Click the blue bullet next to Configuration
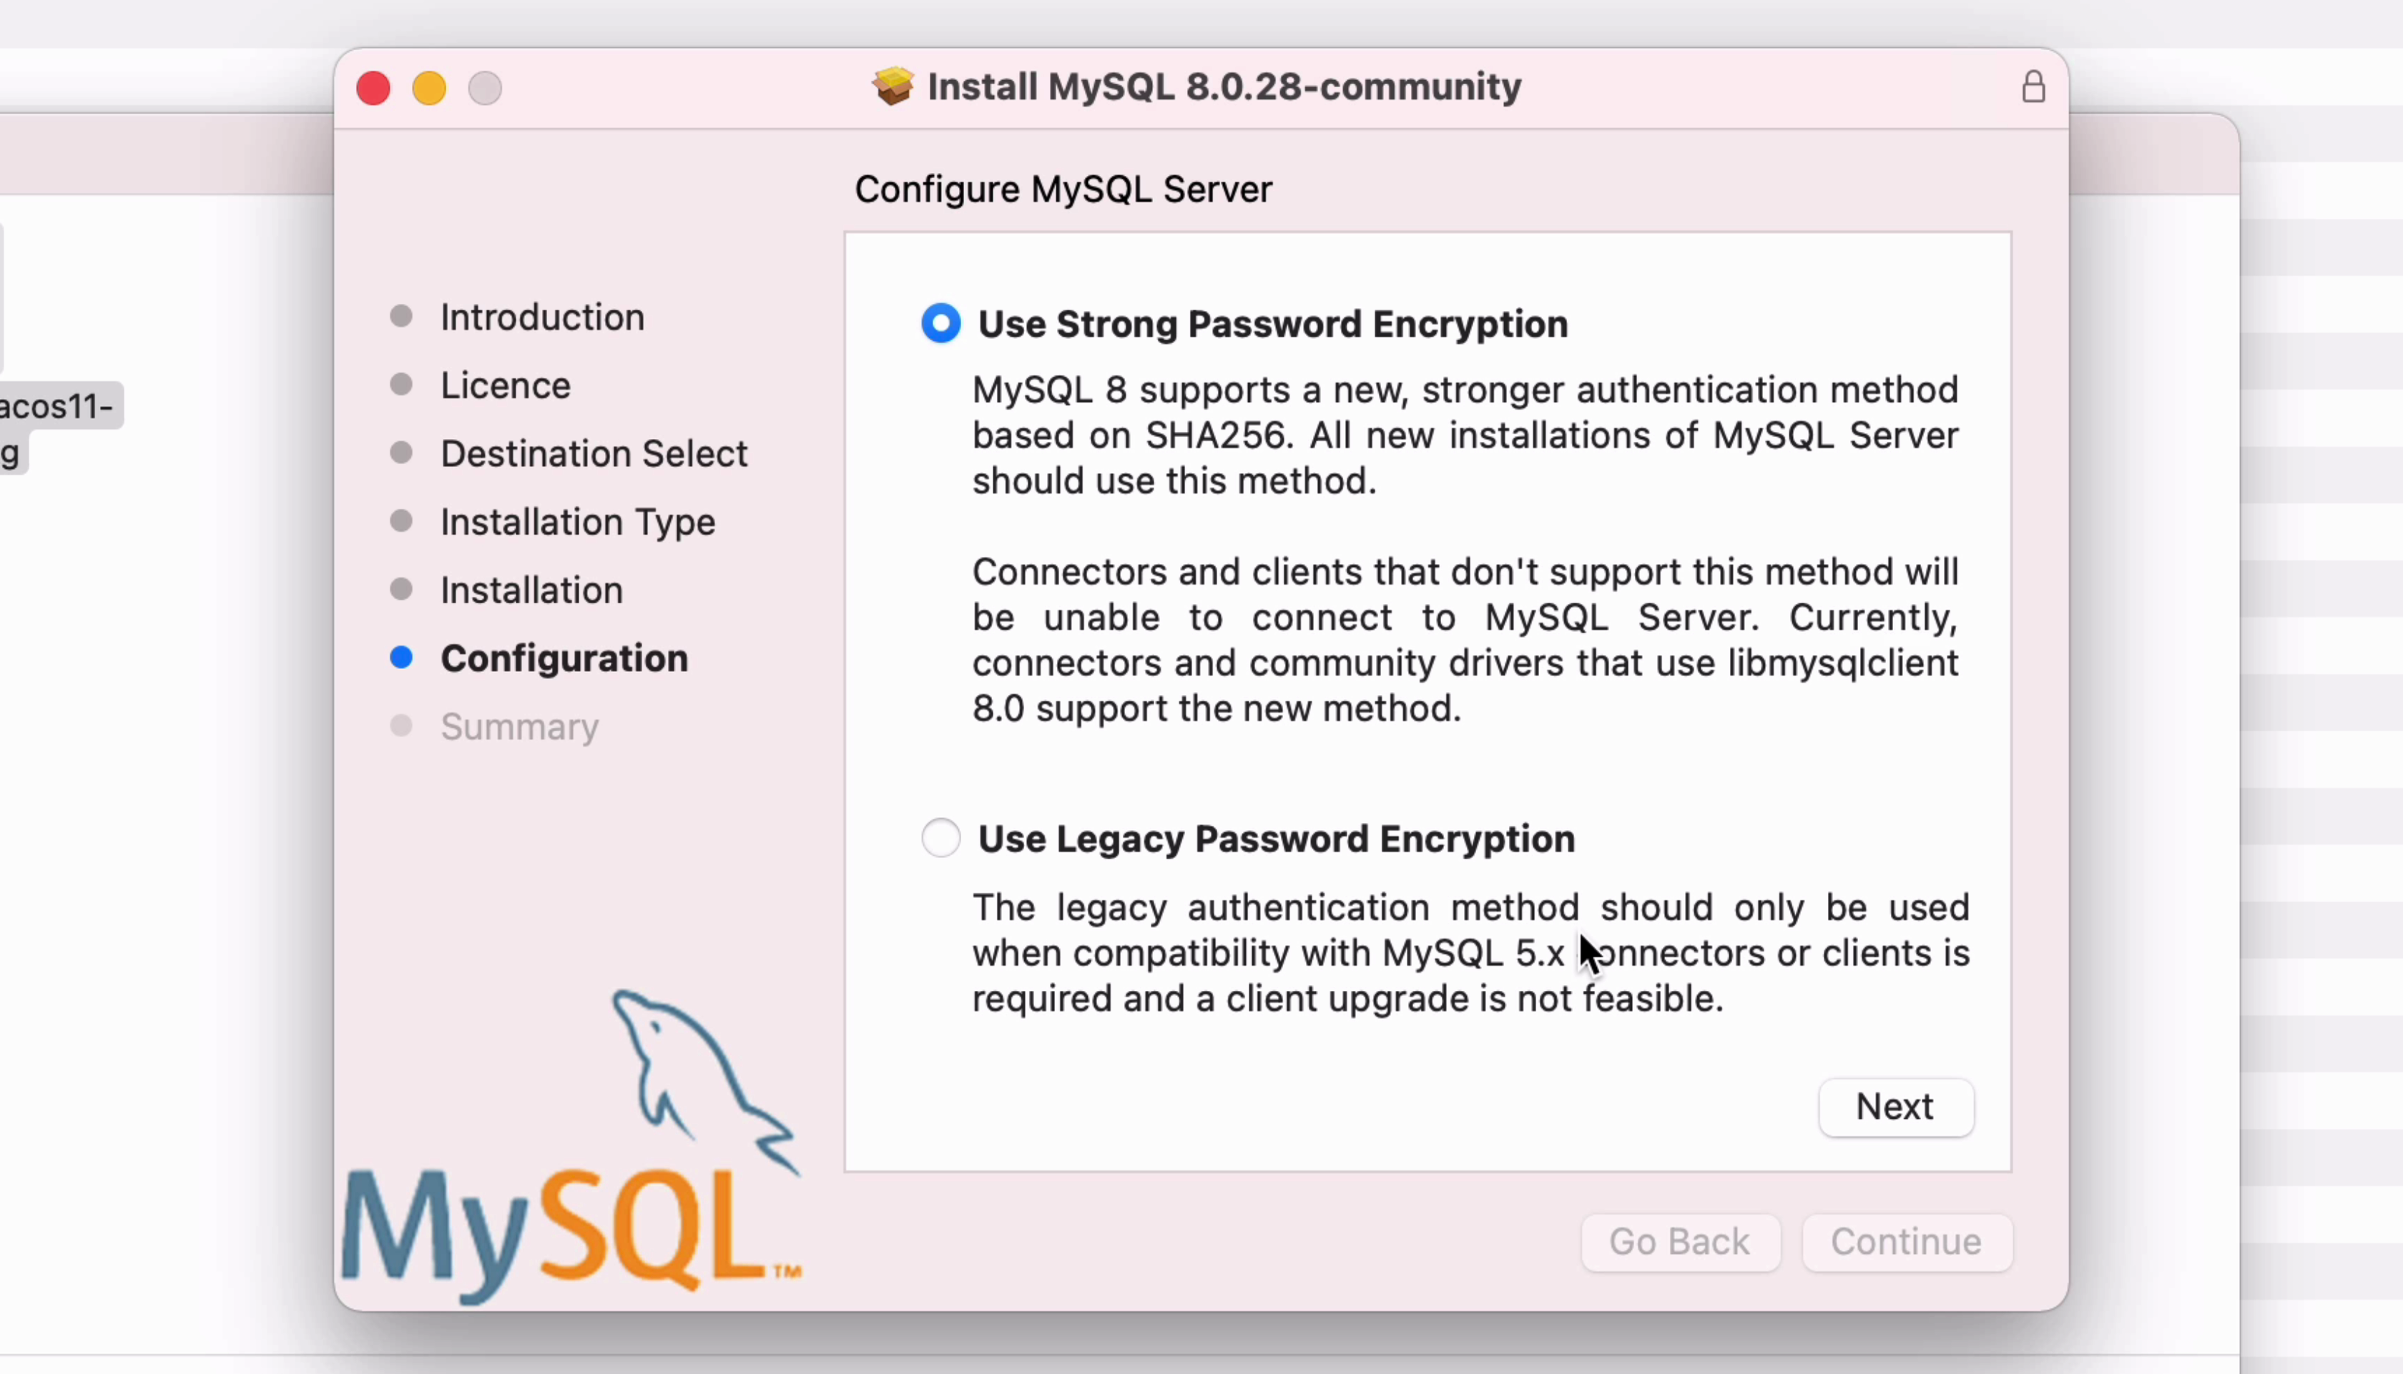 pos(401,658)
